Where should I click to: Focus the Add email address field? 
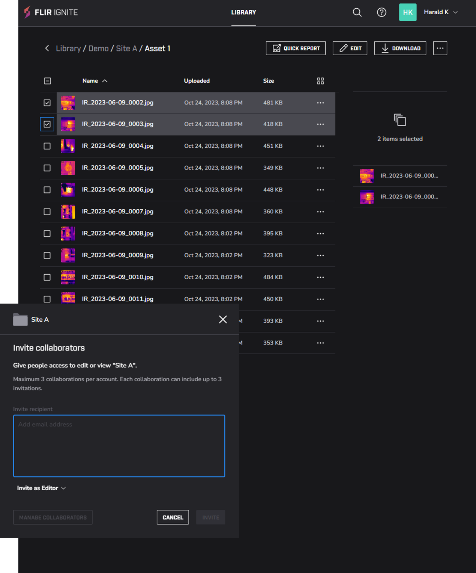[x=119, y=446]
